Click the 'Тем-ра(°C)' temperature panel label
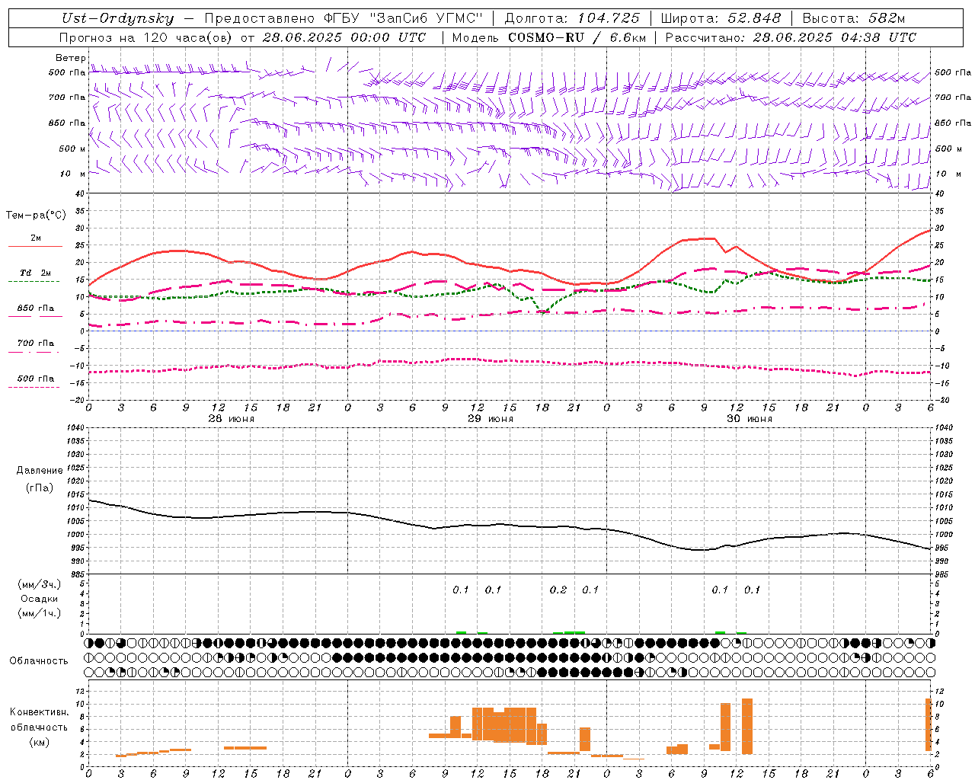This screenshot has width=975, height=780. tap(36, 216)
